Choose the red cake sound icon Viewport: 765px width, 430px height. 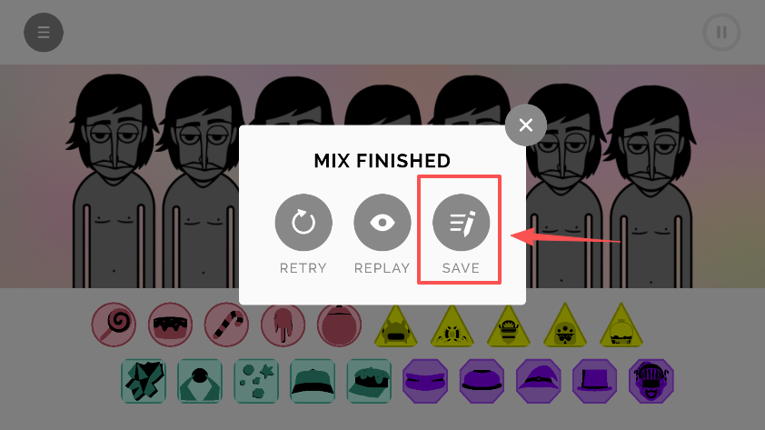170,325
